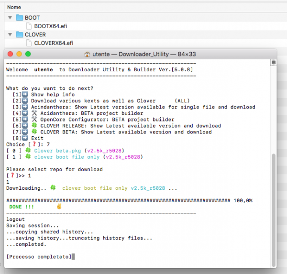Click the BOOT folder name
The height and width of the screenshot is (274, 287).
32,18
